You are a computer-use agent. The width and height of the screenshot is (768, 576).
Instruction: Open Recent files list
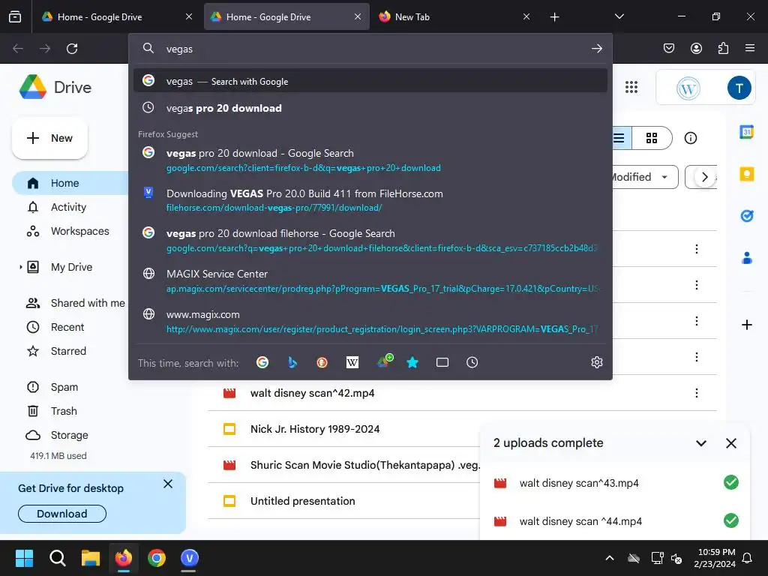click(67, 327)
